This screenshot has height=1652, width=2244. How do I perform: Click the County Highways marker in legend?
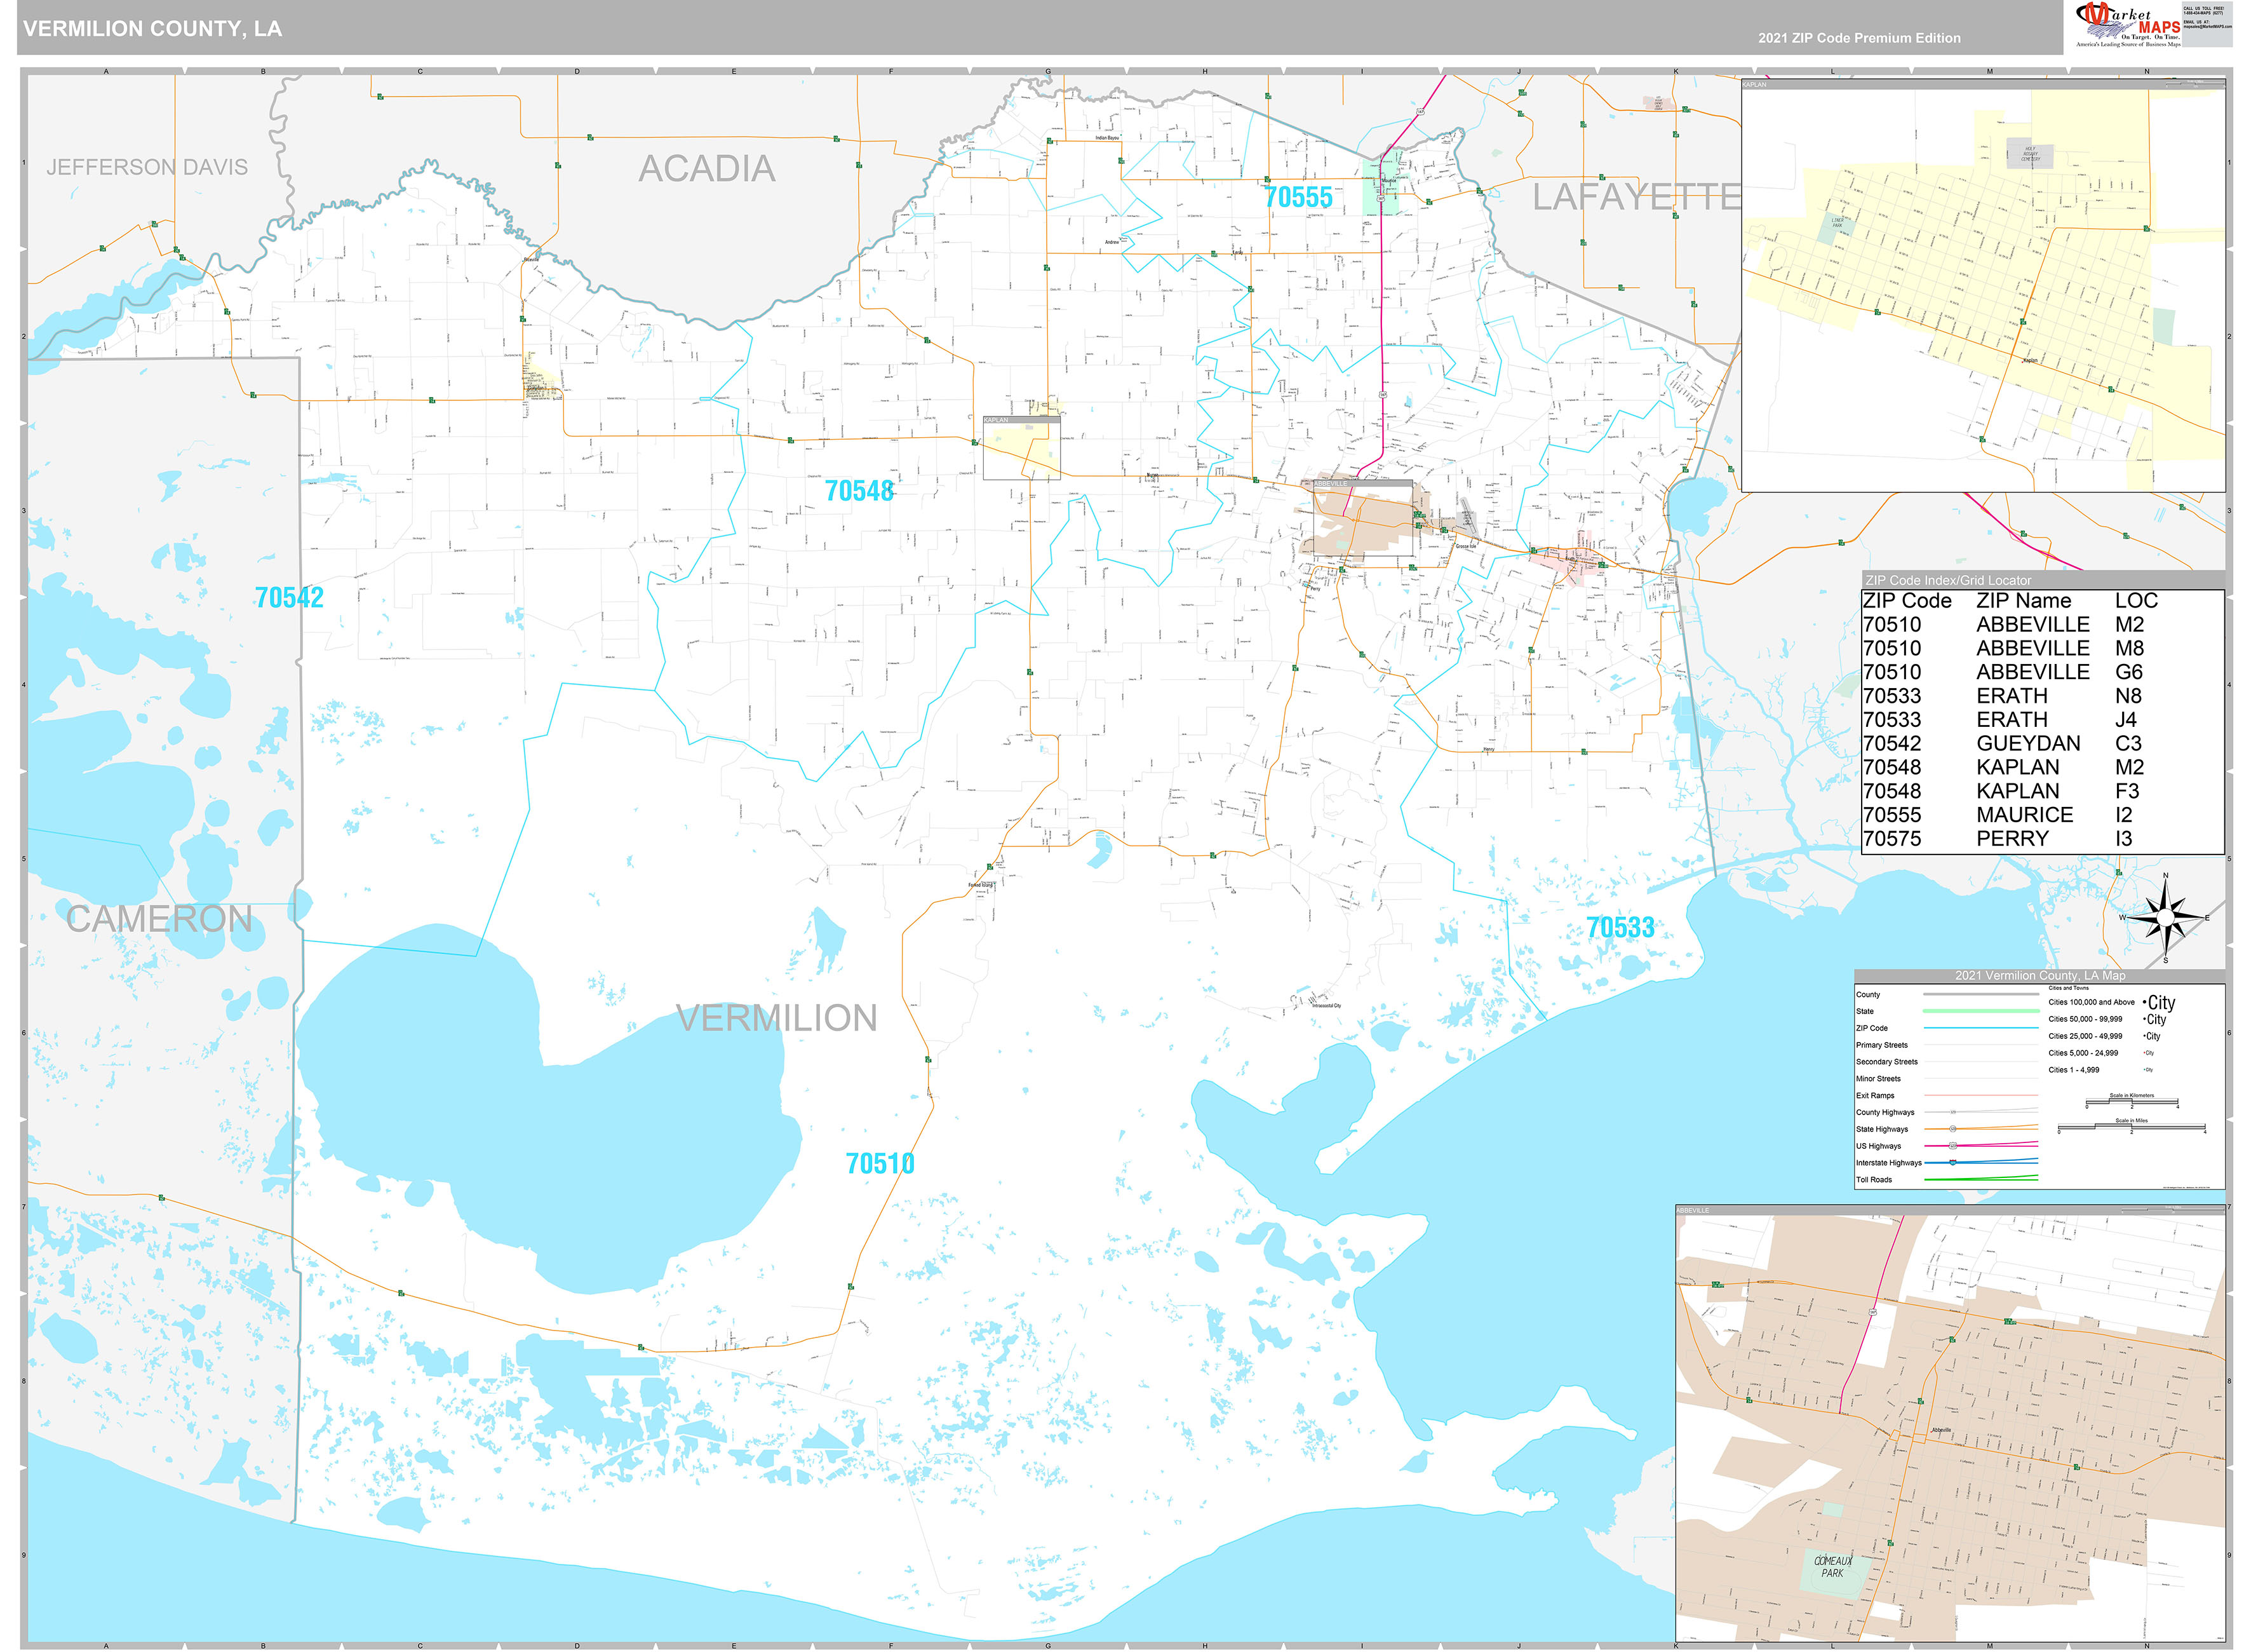click(1952, 1112)
